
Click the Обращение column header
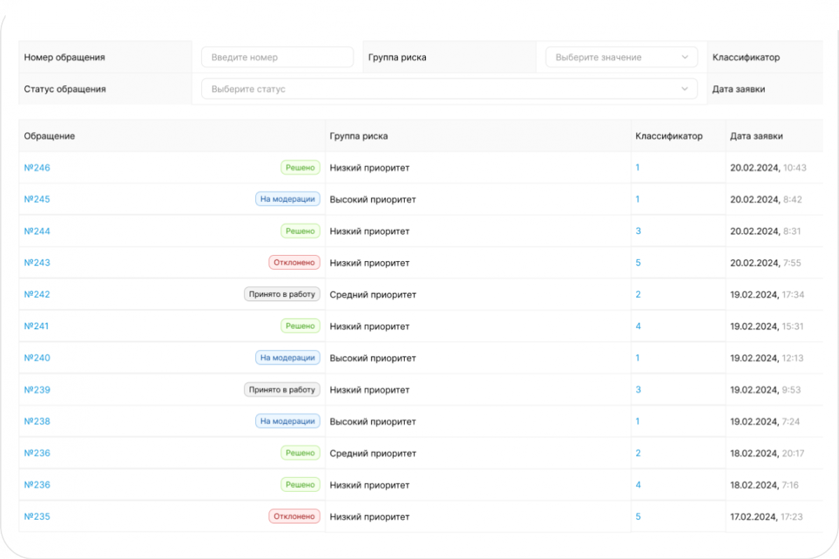click(49, 136)
